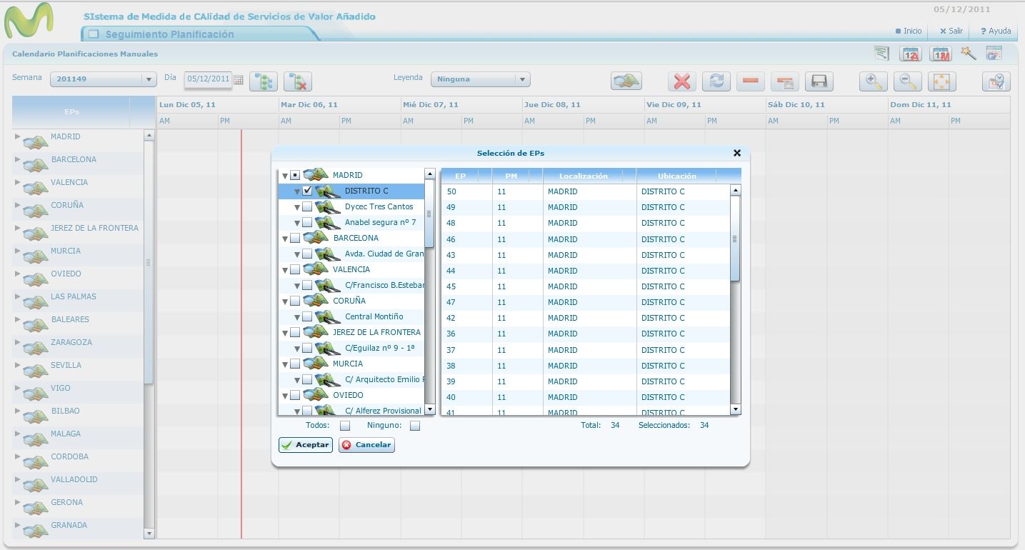1025x550 pixels.
Task: Click the magic wand icon
Action: tap(969, 53)
